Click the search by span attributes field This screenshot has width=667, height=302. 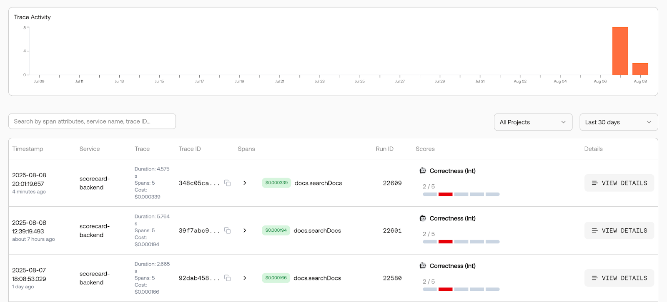click(x=92, y=121)
